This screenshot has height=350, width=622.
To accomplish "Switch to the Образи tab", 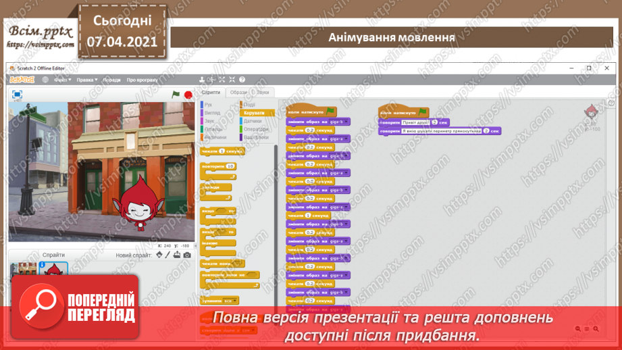I will (x=238, y=93).
